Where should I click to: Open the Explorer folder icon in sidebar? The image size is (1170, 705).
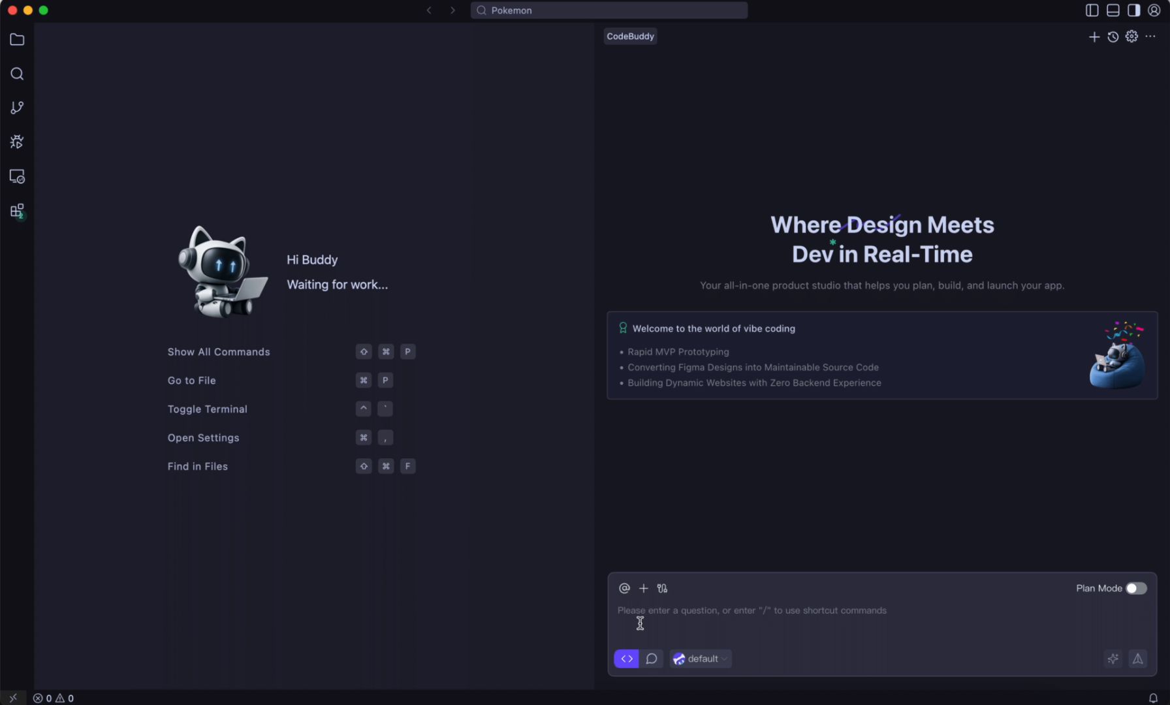(x=17, y=40)
